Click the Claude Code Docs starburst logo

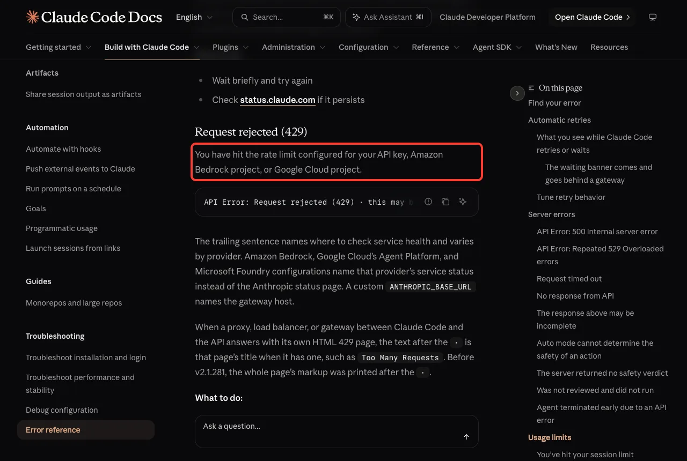[32, 17]
